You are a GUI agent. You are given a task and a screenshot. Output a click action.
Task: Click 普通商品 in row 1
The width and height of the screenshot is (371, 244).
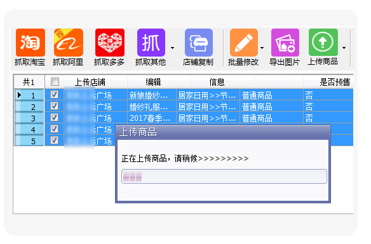pos(272,95)
